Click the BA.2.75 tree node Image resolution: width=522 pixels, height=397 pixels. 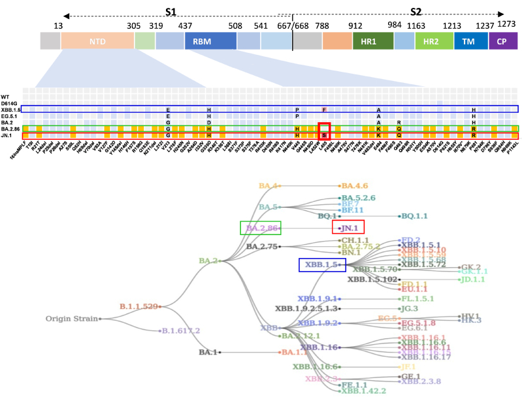coord(267,246)
